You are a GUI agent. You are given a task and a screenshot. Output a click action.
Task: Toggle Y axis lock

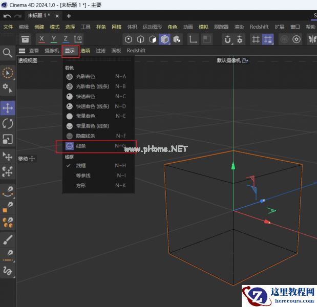coord(53,39)
